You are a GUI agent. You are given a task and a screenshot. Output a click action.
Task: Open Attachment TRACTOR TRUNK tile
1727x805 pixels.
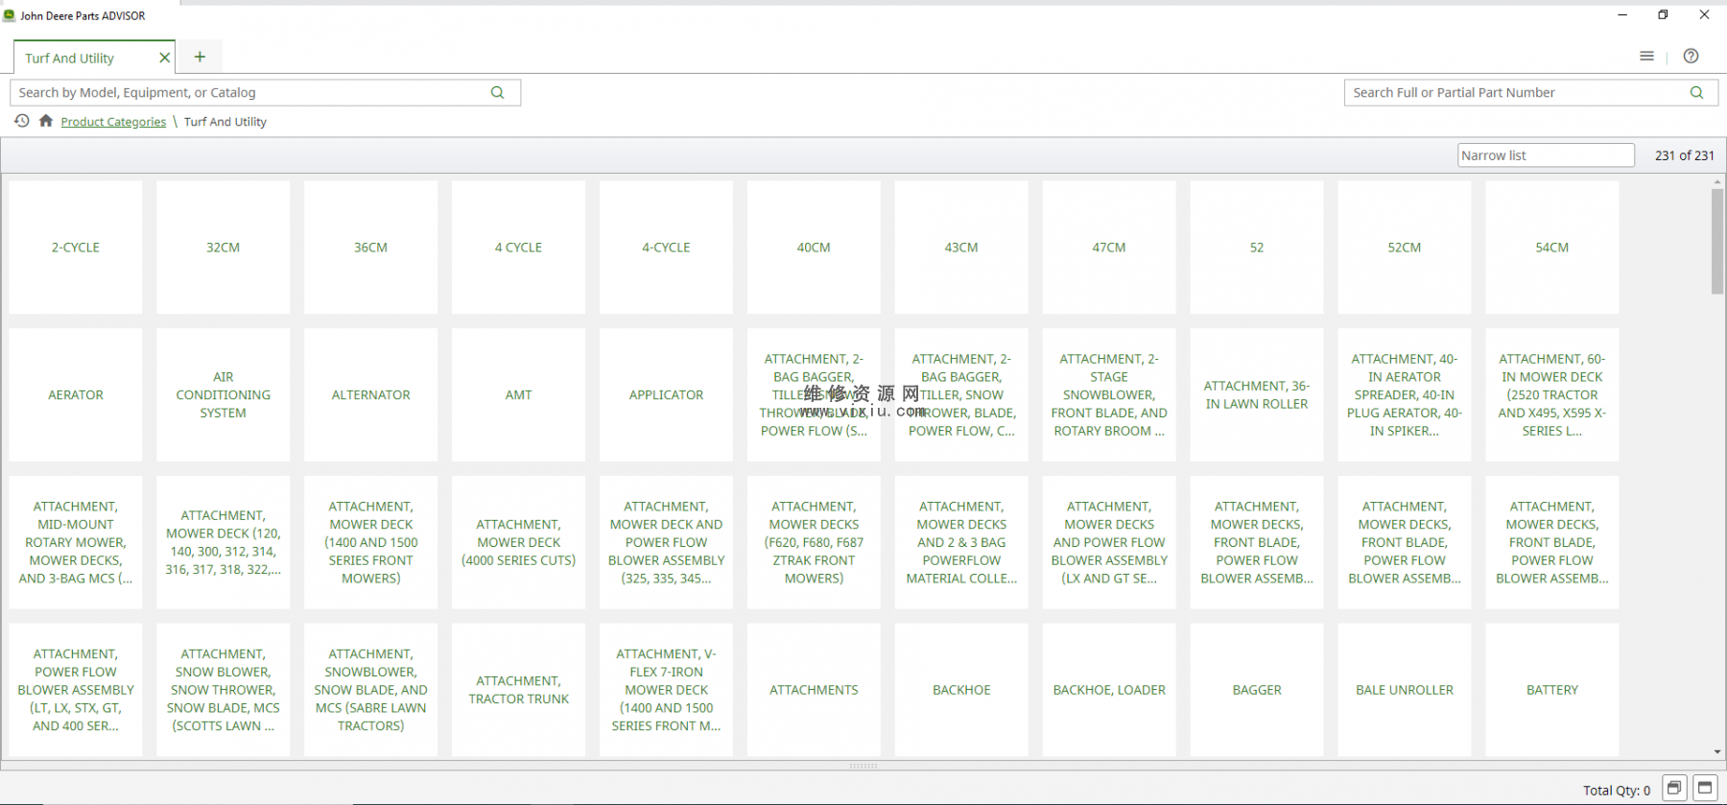[x=519, y=690]
